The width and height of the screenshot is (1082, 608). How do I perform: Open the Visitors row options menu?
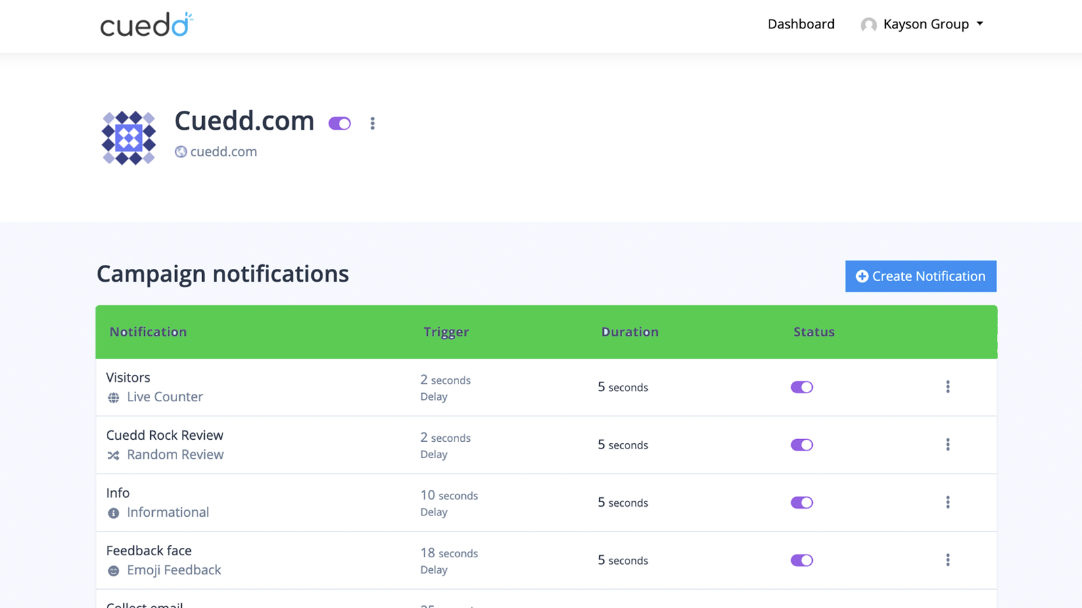tap(947, 386)
